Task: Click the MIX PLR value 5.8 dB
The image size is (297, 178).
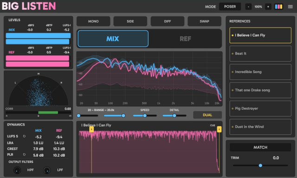Action: 38,155
